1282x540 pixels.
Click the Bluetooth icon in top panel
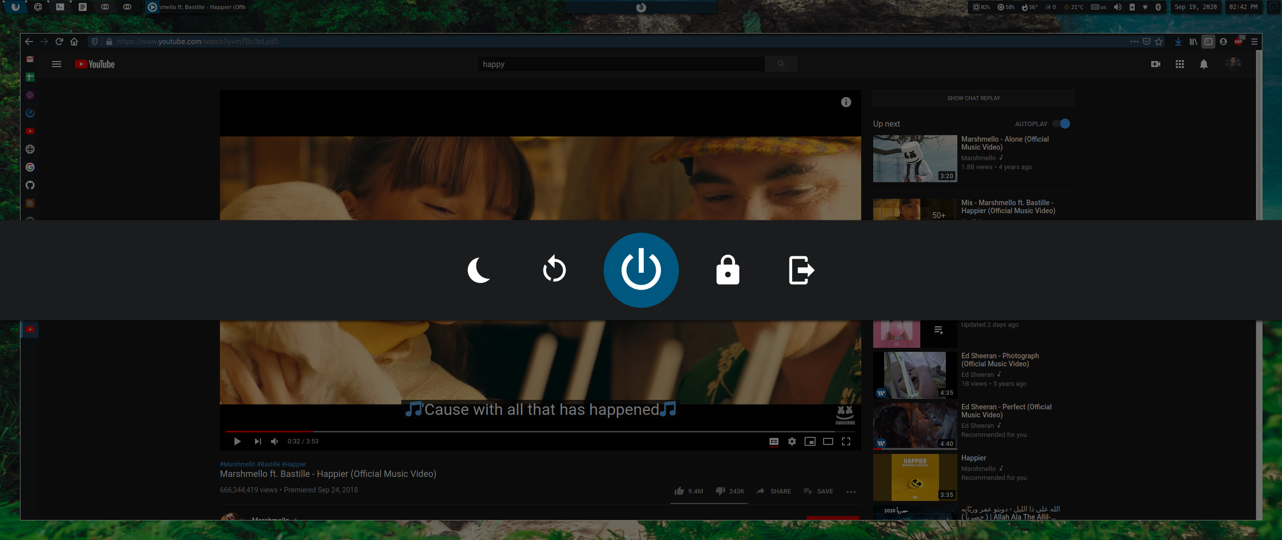click(1158, 7)
